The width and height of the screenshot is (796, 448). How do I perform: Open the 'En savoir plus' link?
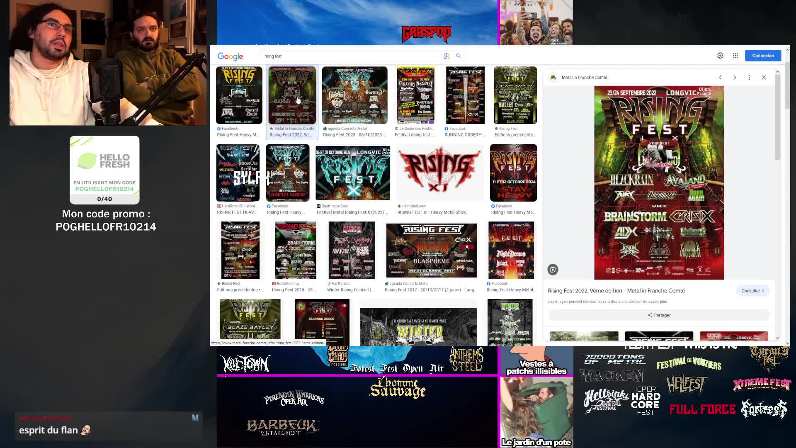click(655, 302)
